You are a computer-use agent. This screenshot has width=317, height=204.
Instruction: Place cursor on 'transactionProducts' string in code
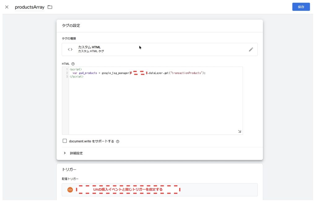coord(185,73)
